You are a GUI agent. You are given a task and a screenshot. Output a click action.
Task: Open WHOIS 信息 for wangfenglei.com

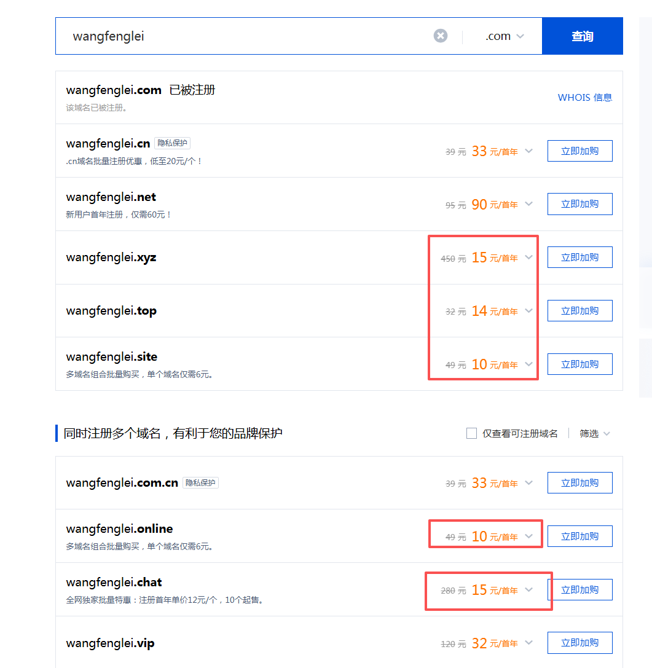click(584, 97)
